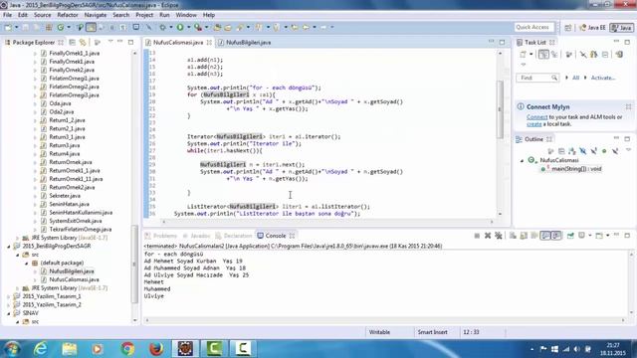Toggle Categorized presentation button in Task List
The image size is (637, 358).
[x=543, y=54]
